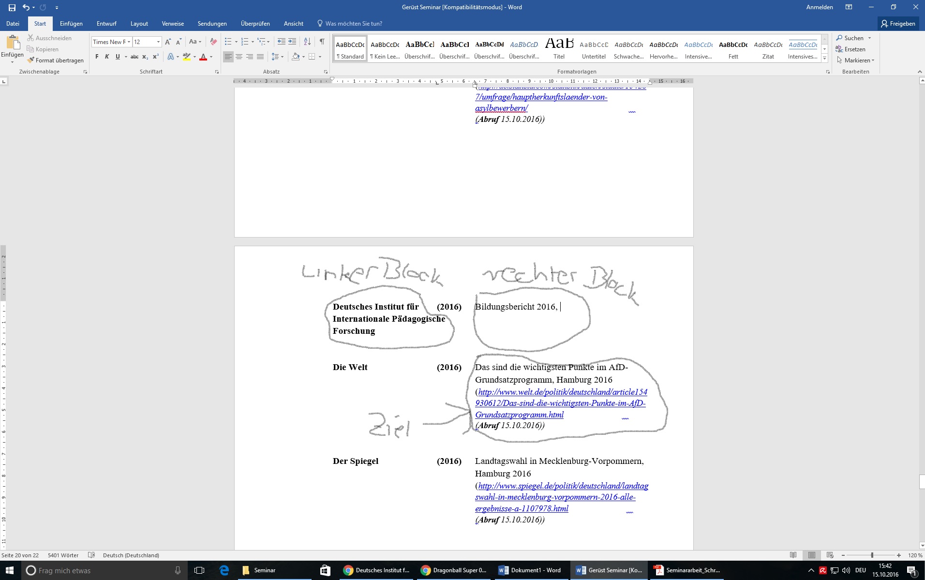Center-align the paragraph

239,57
